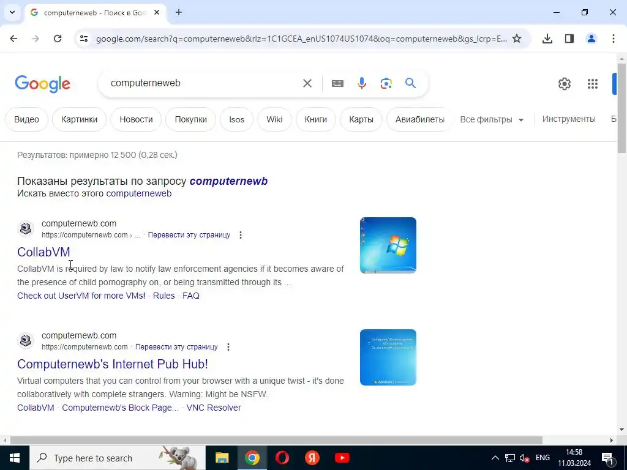Open the FAQ sitelink
The width and height of the screenshot is (627, 470).
click(x=191, y=296)
